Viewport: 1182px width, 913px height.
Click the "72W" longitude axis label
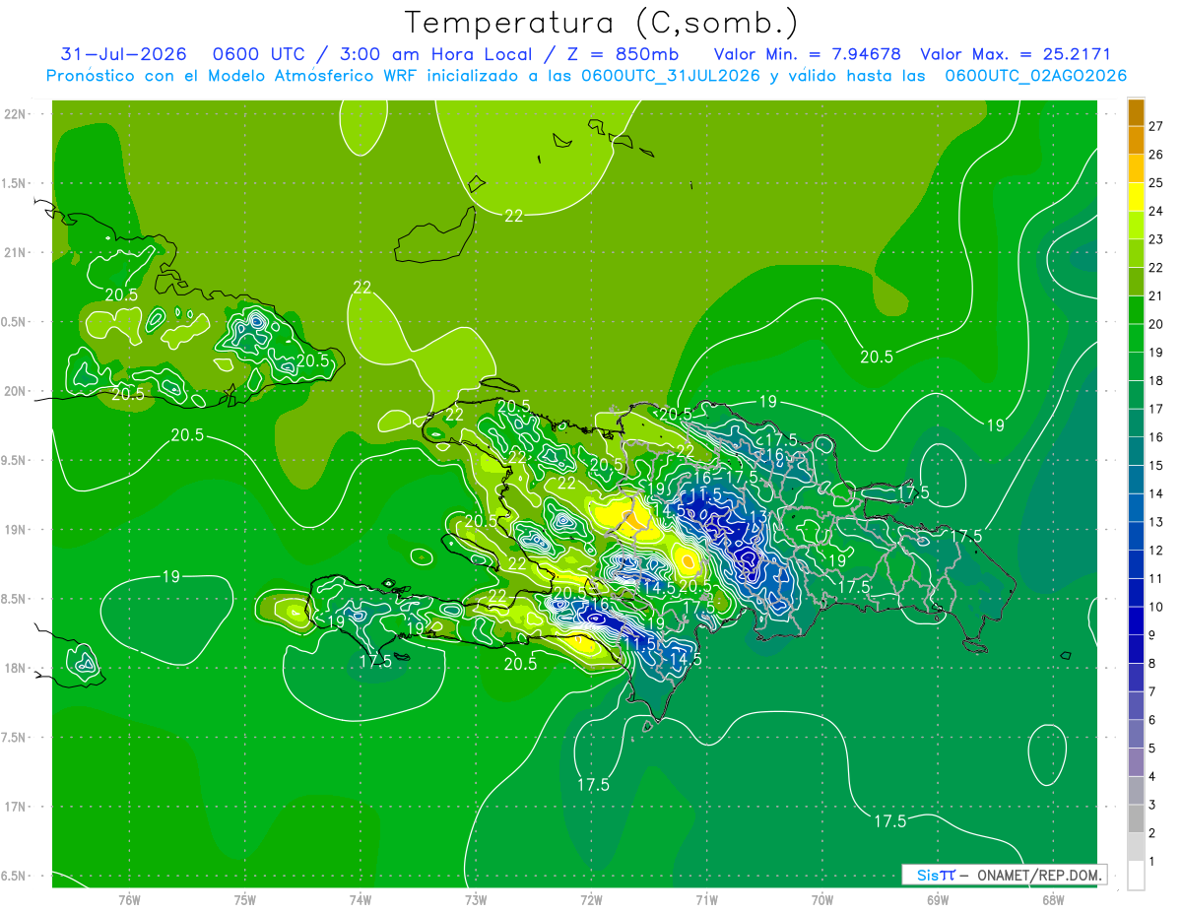click(591, 900)
